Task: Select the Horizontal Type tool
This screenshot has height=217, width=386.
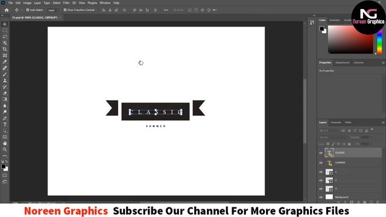Action: (x=5, y=125)
